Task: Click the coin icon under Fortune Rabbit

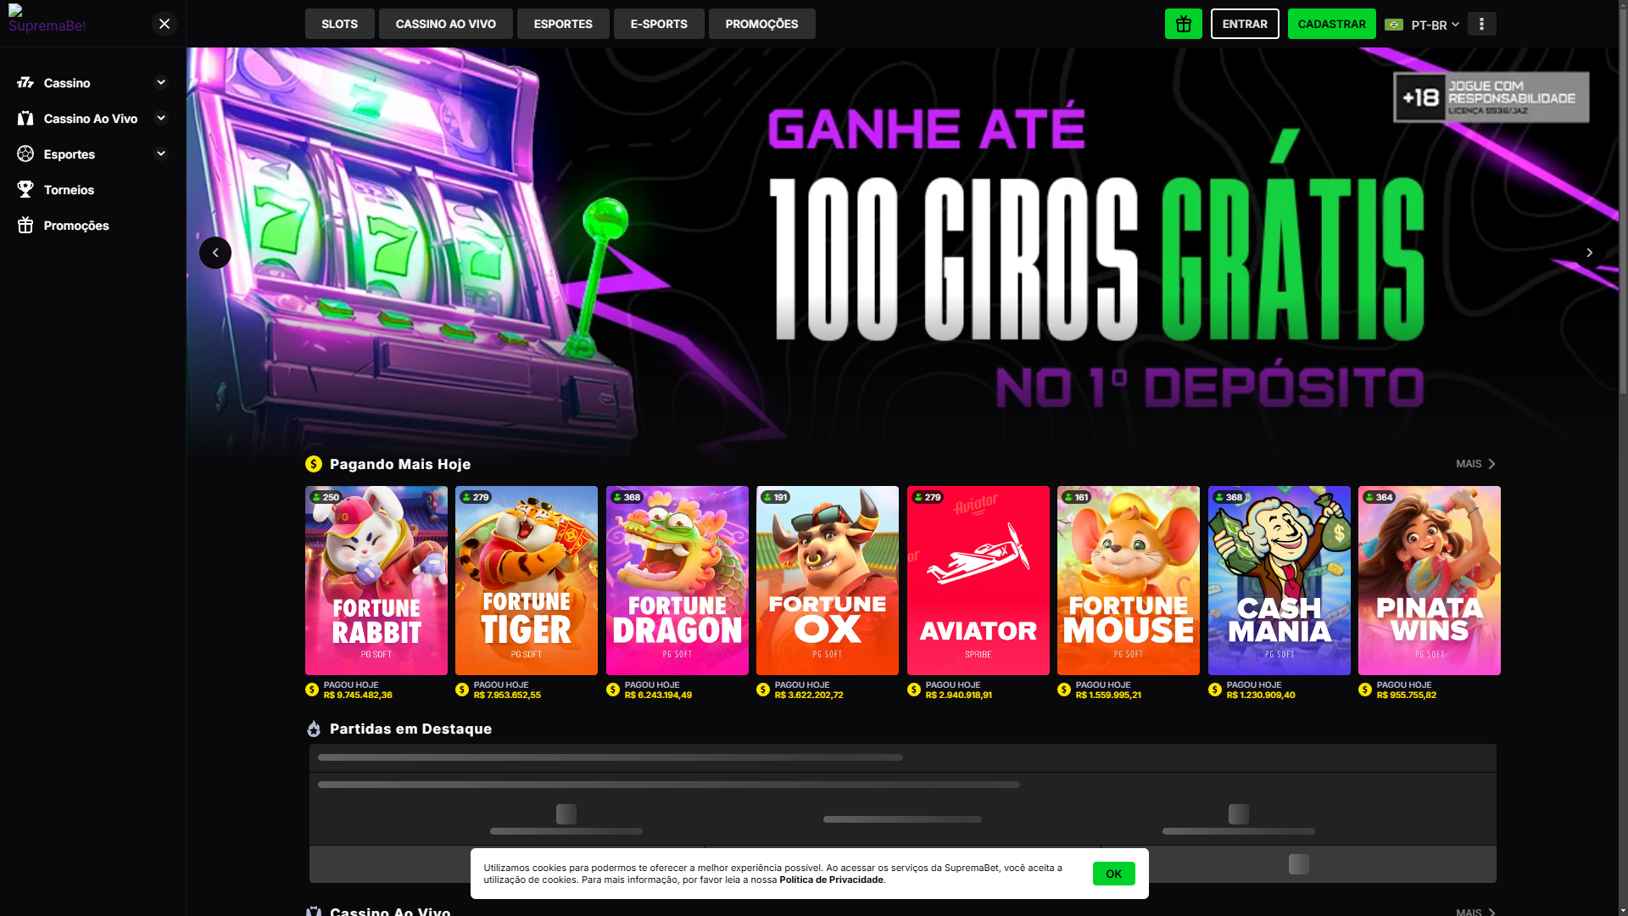Action: pyautogui.click(x=312, y=690)
